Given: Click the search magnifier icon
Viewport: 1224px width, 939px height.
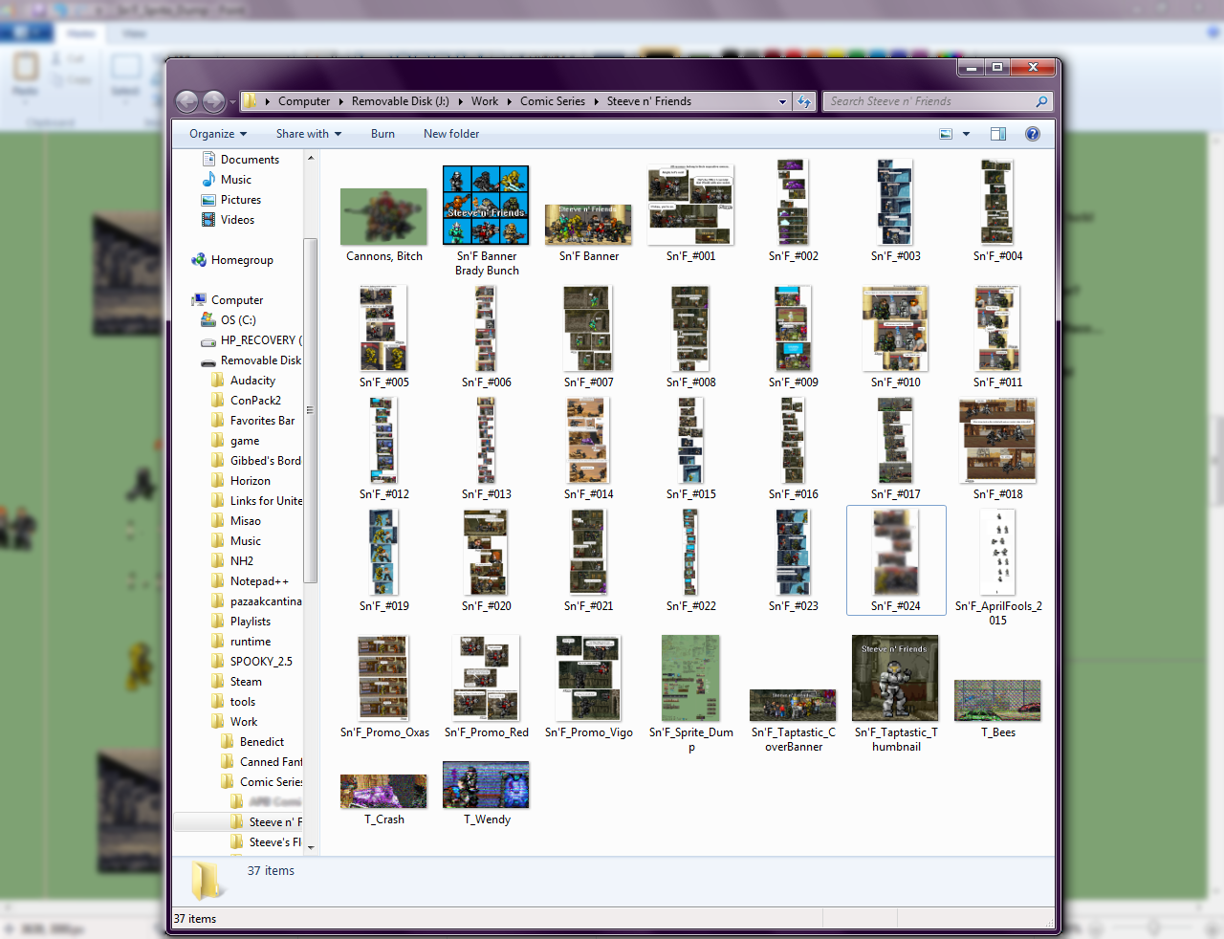Looking at the screenshot, I should coord(1041,101).
